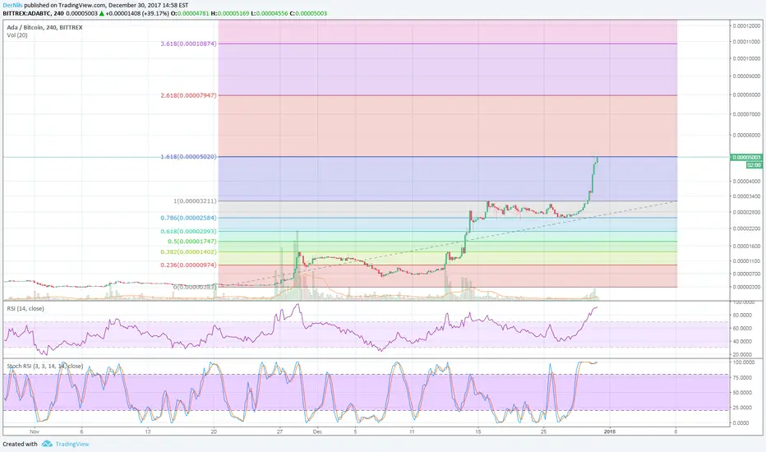Screen dimensions: 766x452
Task: Click the Vol (20) indicator label
Action: 17,35
